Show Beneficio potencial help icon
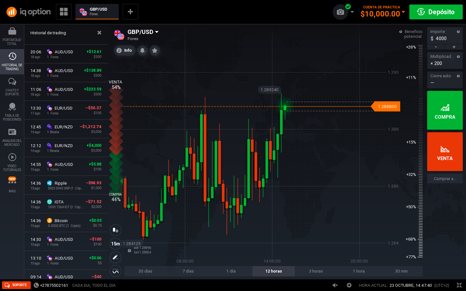Image resolution: width=466 pixels, height=291 pixels. tap(401, 32)
